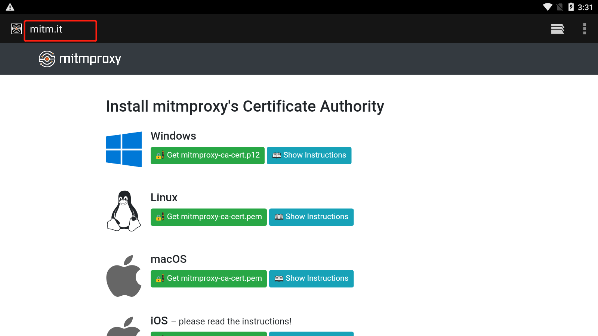This screenshot has width=598, height=336.
Task: Get mitmproxy-ca-cert.pem for Linux
Action: coord(209,217)
